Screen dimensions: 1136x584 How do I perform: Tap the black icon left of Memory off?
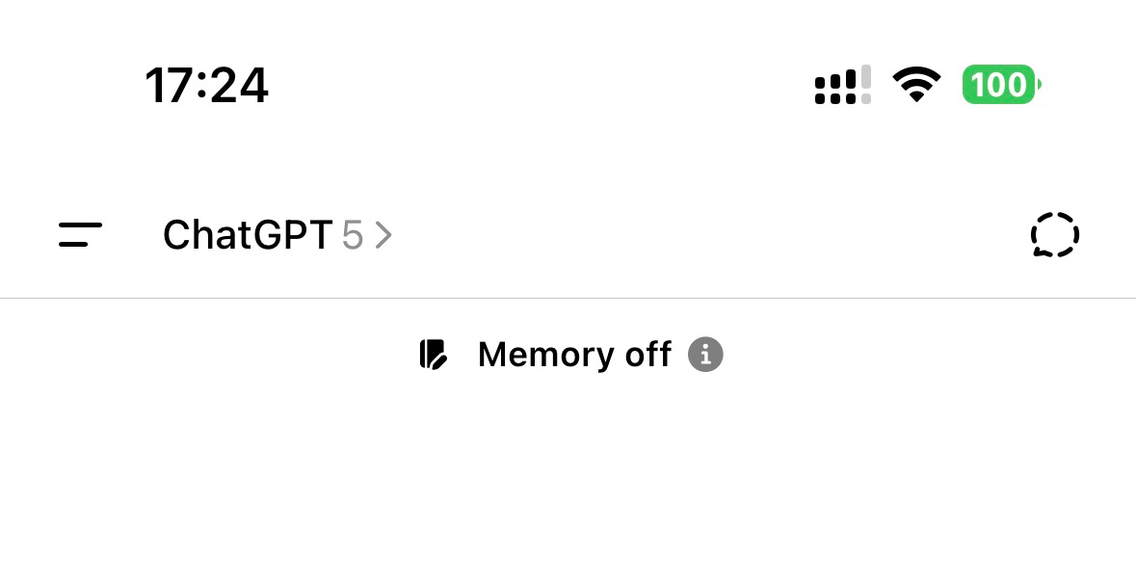click(434, 355)
